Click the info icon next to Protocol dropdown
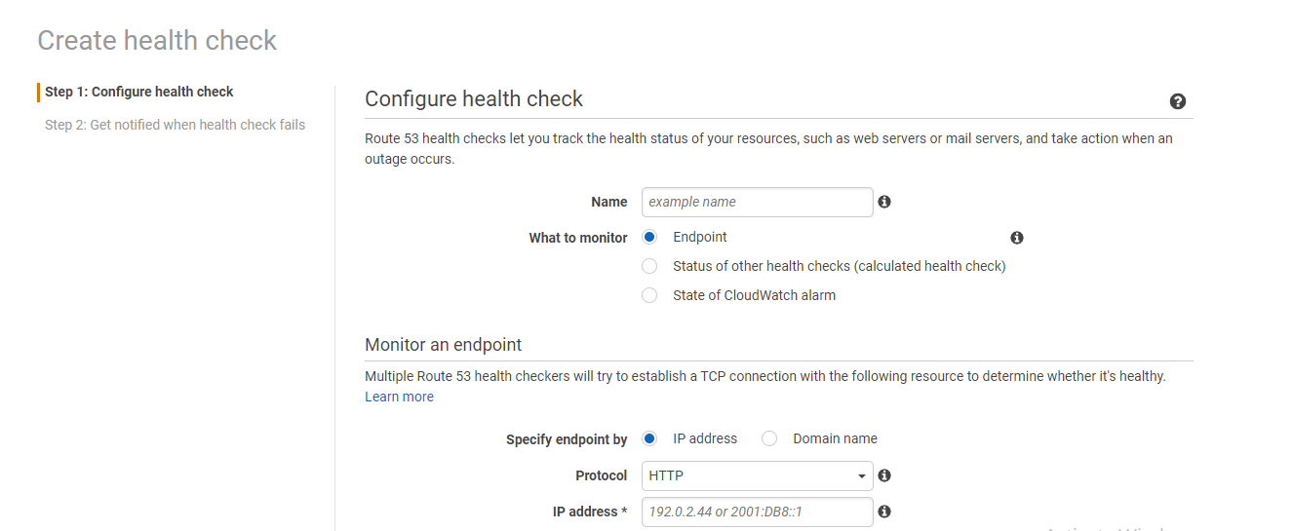1293x531 pixels. pyautogui.click(x=884, y=475)
